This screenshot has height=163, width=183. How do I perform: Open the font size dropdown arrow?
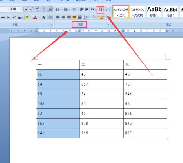point(21,9)
